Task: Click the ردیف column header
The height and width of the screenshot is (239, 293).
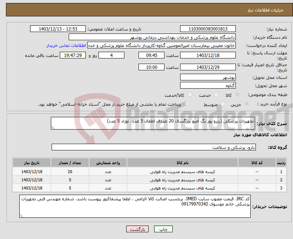Action: [281, 163]
